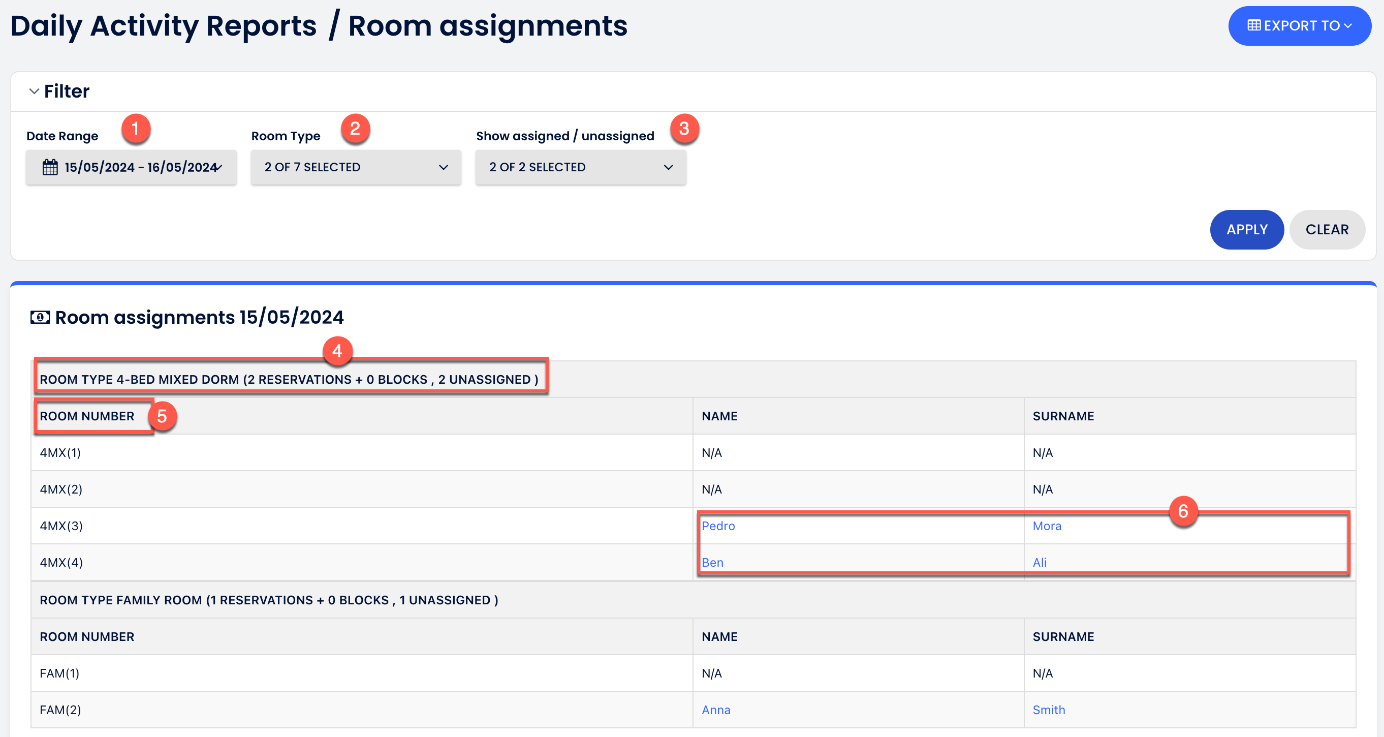The image size is (1384, 737).
Task: Select the date range 15/05/2024 field
Action: coord(131,167)
